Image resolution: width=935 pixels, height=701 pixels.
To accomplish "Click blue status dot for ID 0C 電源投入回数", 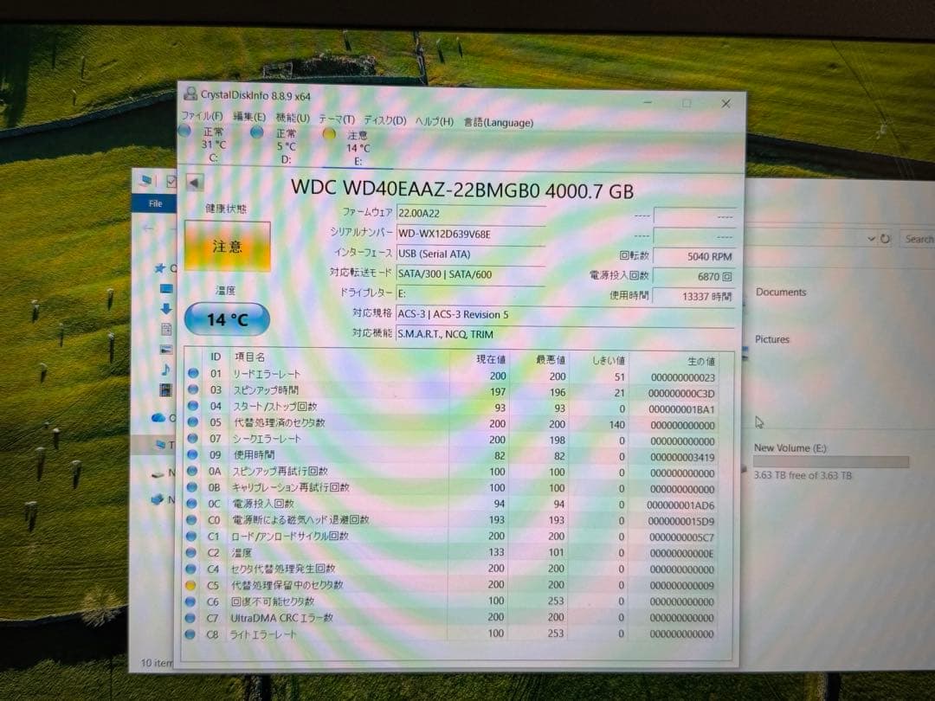I will [191, 503].
